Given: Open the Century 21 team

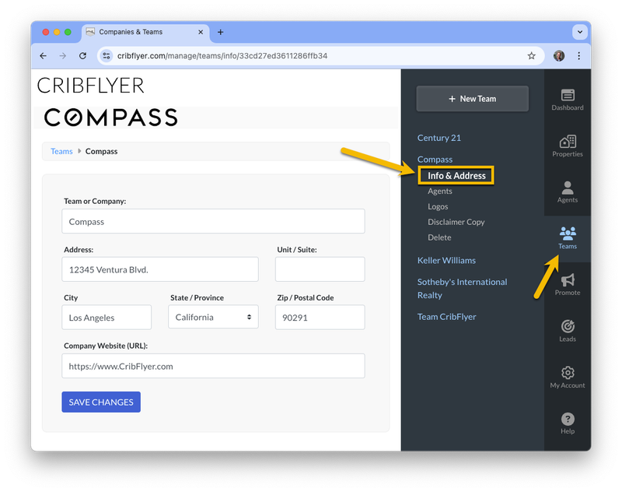Looking at the screenshot, I should pos(439,138).
